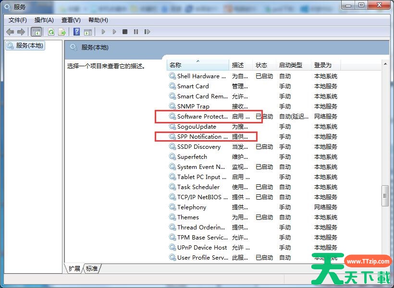
Task: Open the 查看(V) menu
Action: pyautogui.click(x=71, y=20)
